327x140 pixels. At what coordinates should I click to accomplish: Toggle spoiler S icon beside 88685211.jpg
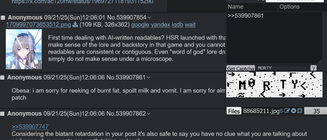pyautogui.click(x=281, y=111)
